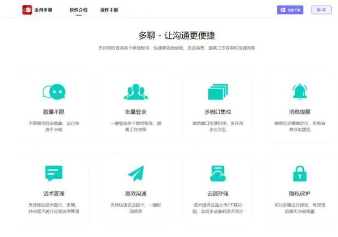Click the 购买 button

321,10
